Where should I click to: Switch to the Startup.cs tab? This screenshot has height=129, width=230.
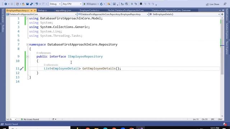click(42, 10)
